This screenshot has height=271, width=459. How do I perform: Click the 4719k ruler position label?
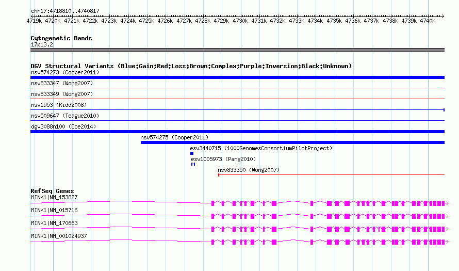pos(34,21)
